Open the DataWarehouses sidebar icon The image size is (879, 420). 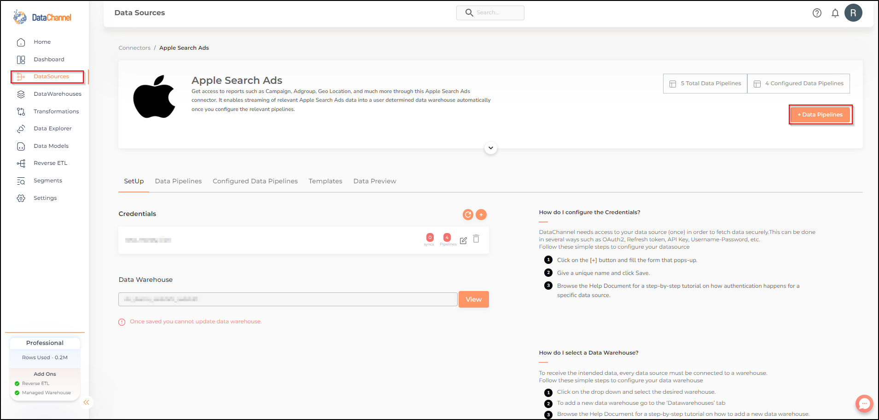21,94
